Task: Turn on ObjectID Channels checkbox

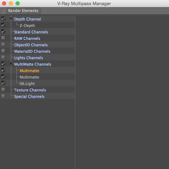Action: tap(3, 44)
